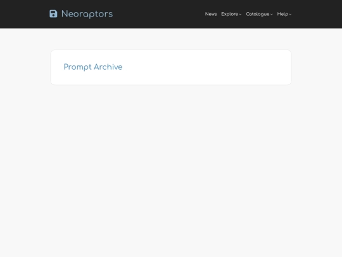This screenshot has height=257, width=342.
Task: Click the floppy disk logo icon
Action: pos(53,14)
